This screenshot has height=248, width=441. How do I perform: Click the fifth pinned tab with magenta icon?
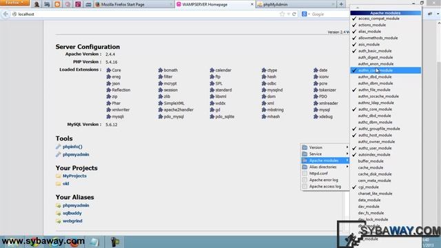pos(78,4)
